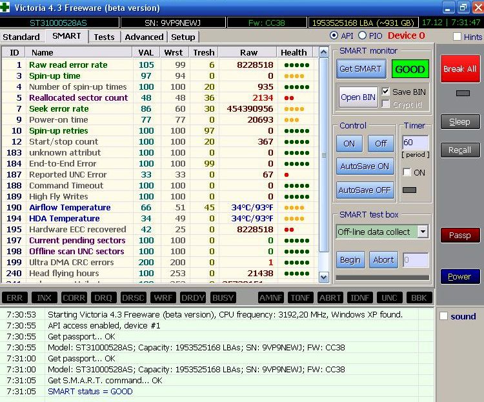
Task: Click the red Break All button
Action: pos(460,68)
